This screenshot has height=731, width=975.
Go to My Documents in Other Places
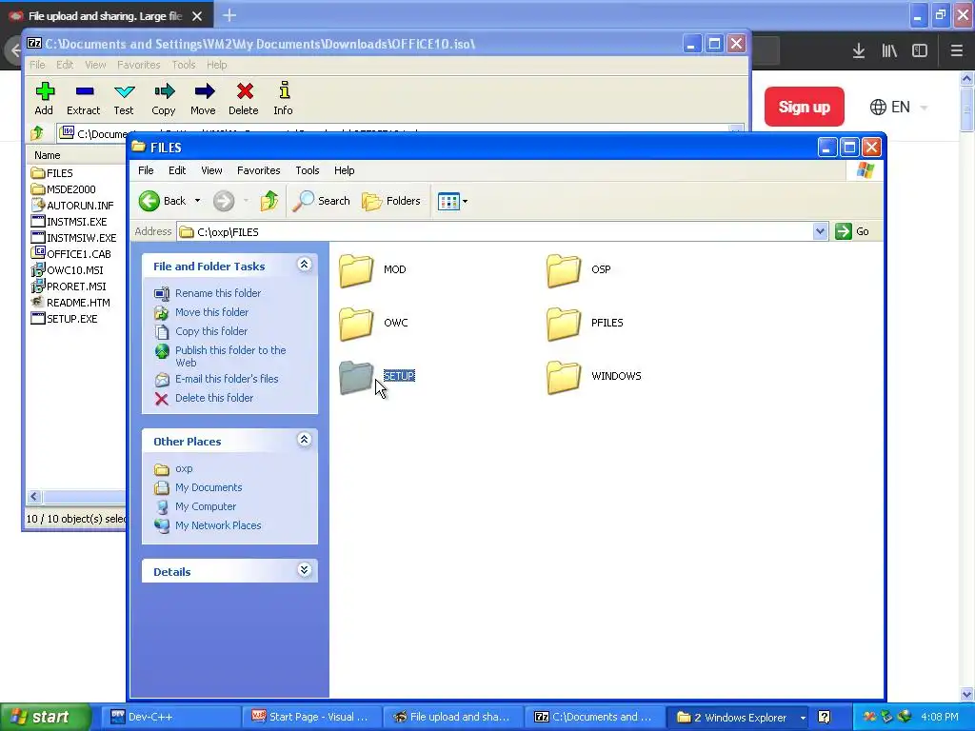click(x=209, y=487)
